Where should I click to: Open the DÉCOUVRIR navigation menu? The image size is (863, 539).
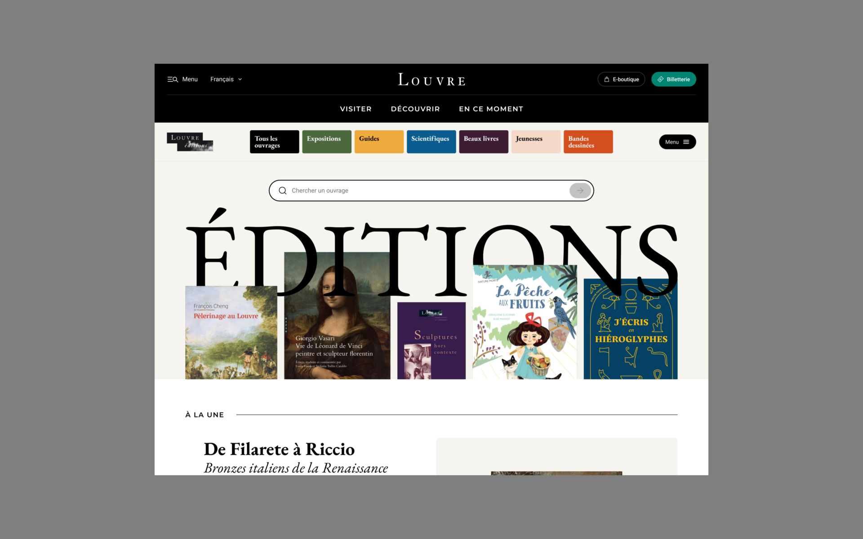tap(415, 109)
